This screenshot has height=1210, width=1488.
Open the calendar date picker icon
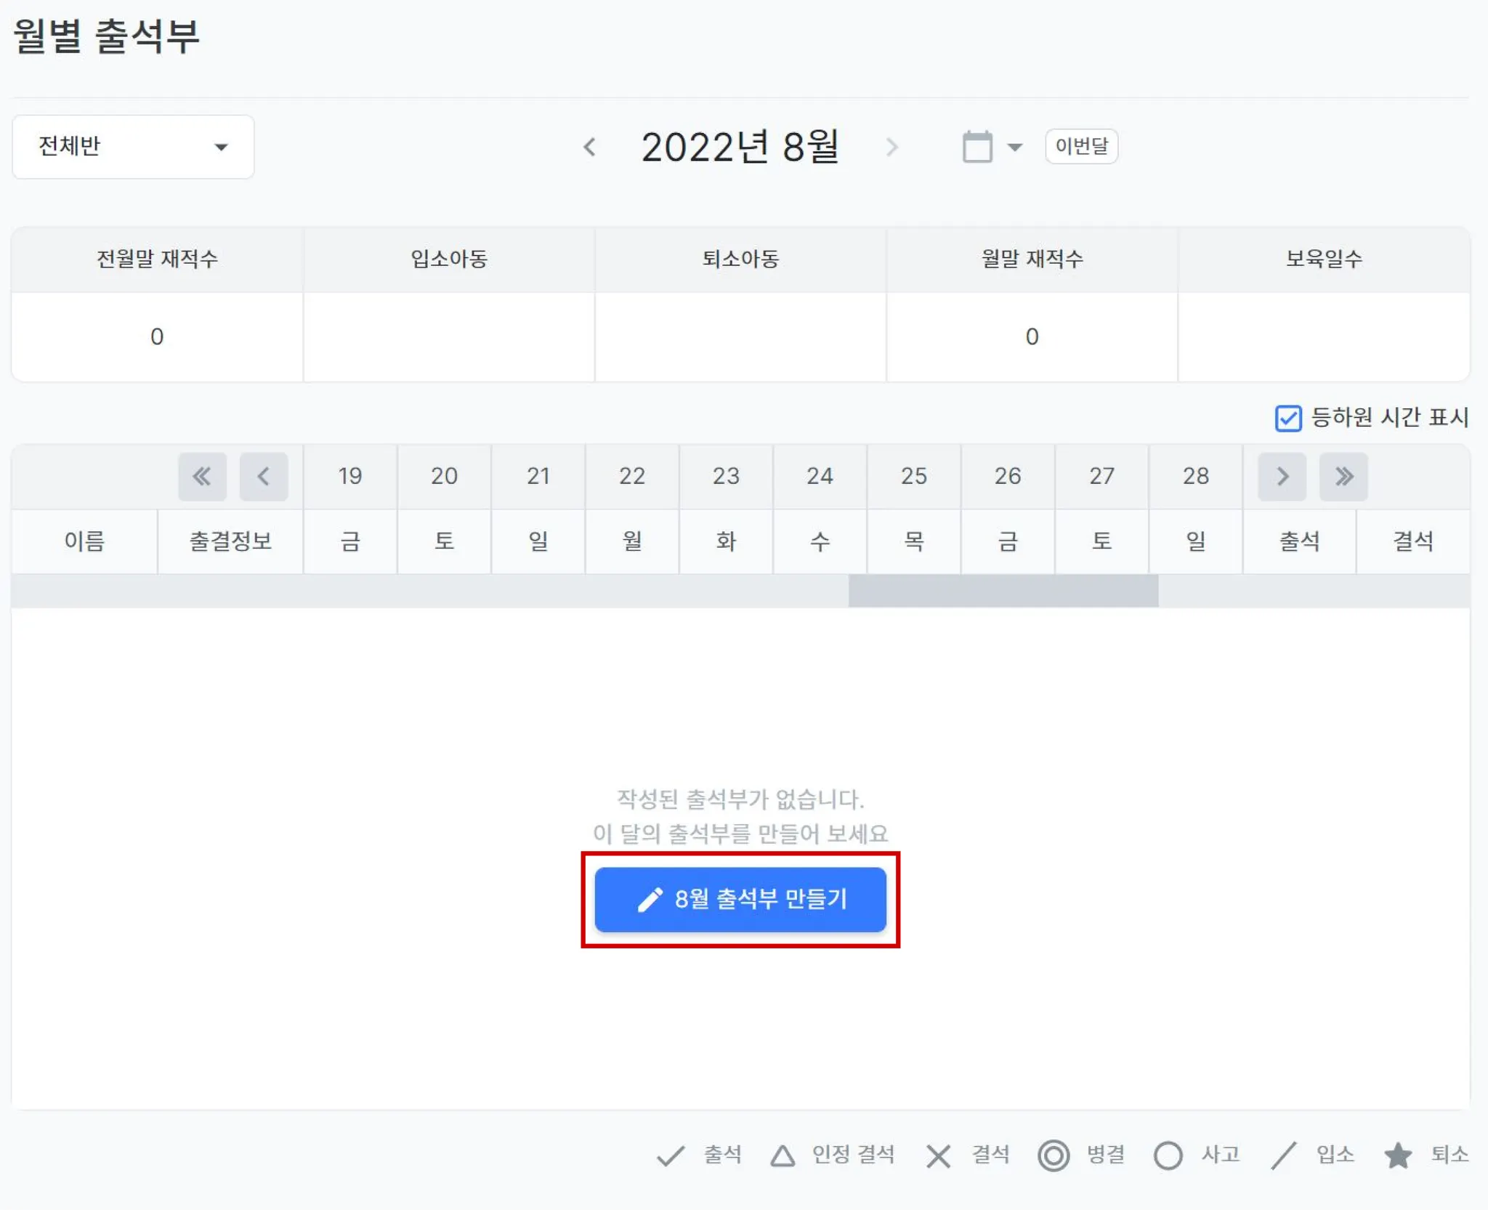(976, 148)
